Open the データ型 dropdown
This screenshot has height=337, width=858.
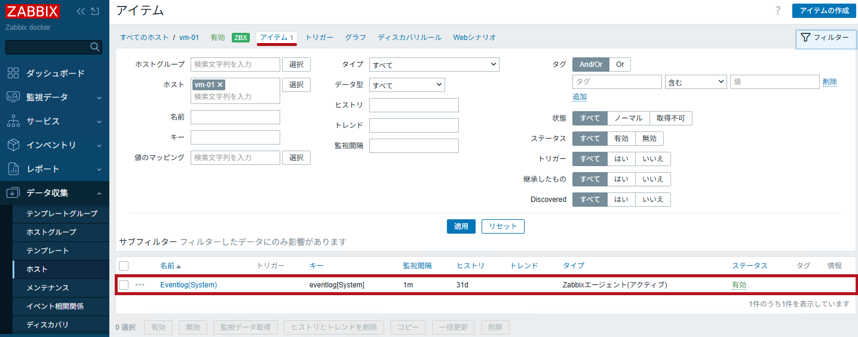click(406, 85)
